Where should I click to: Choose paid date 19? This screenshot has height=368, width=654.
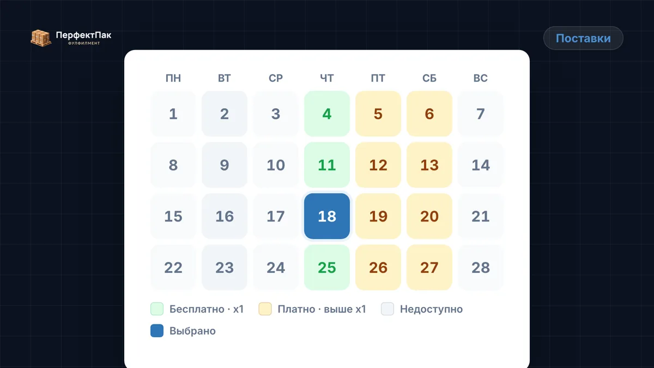(x=378, y=216)
